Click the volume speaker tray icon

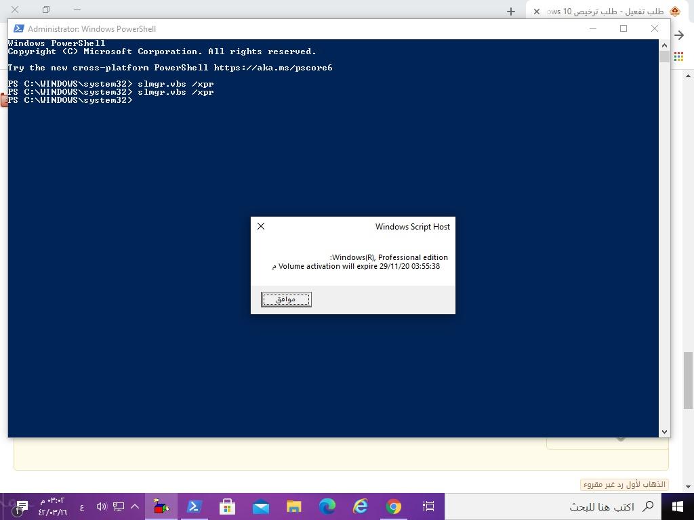coord(102,506)
